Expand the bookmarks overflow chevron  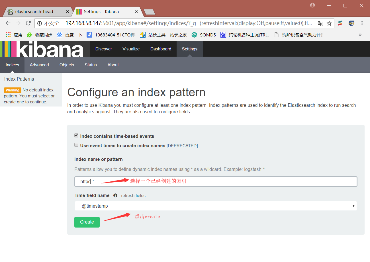coord(360,34)
